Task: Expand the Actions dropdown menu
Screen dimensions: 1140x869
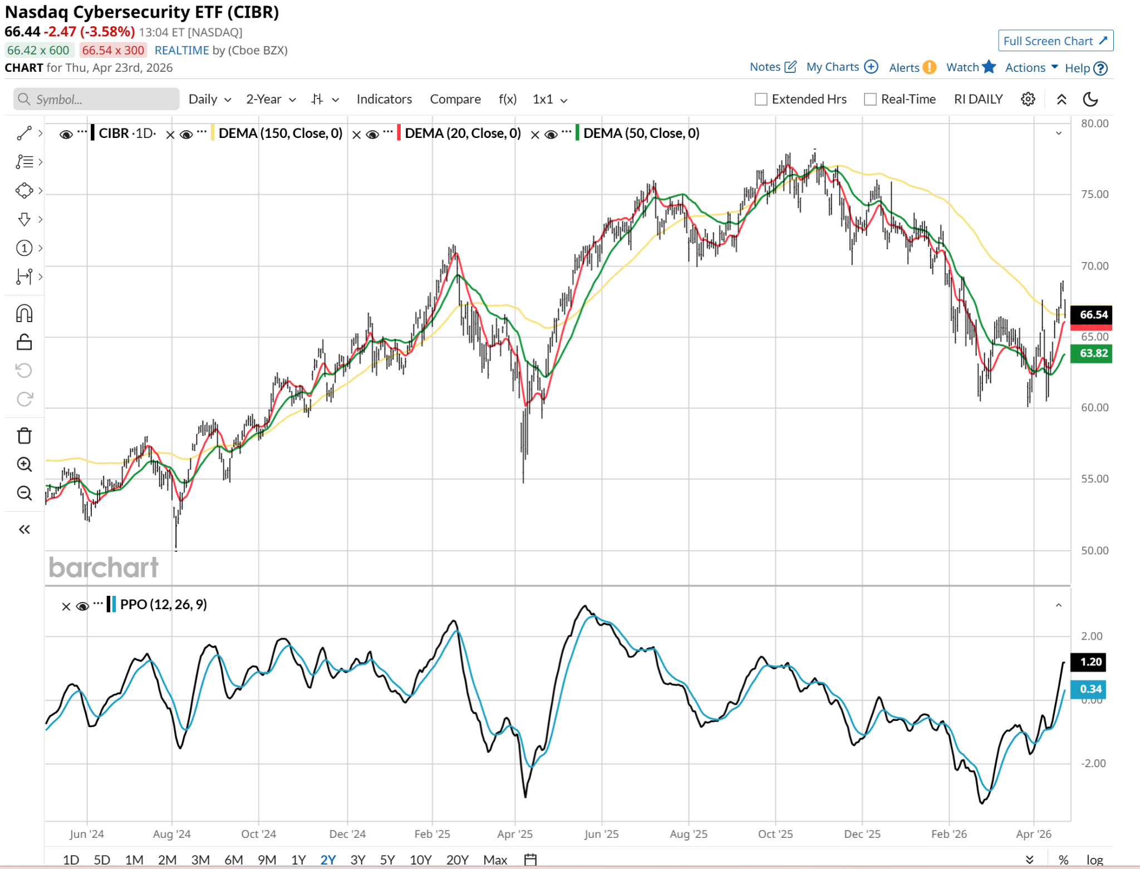Action: [x=1031, y=67]
